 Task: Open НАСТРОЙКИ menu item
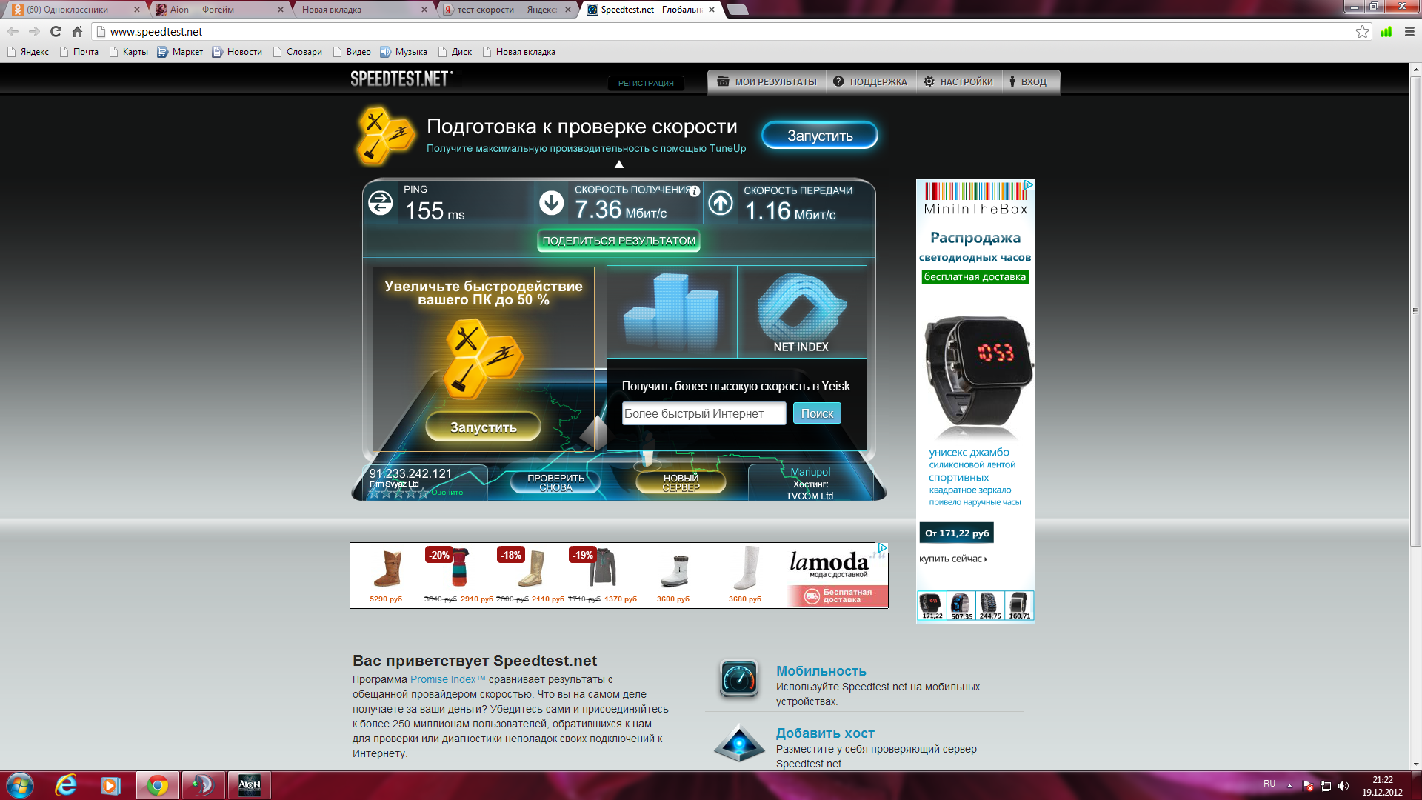click(x=959, y=81)
